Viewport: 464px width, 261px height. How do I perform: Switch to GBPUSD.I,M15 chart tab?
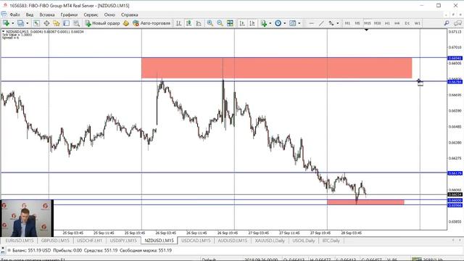pyautogui.click(x=55, y=241)
